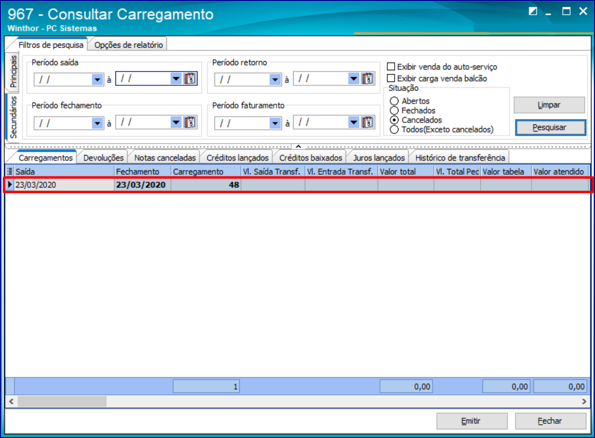The width and height of the screenshot is (595, 438).
Task: Sort by the Fechamento column header
Action: (143, 171)
